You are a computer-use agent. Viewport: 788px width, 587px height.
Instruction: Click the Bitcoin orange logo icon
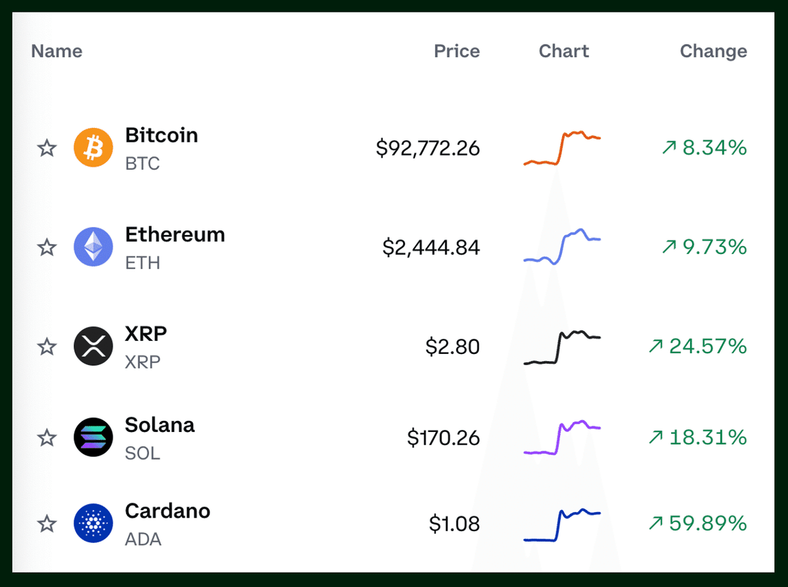pos(94,148)
